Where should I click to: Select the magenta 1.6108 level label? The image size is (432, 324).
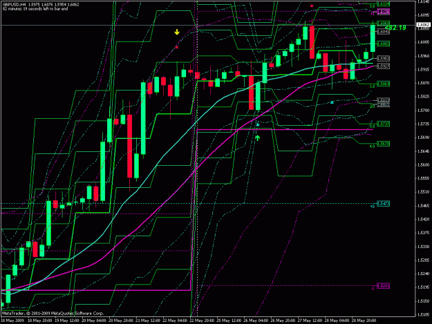[383, 12]
